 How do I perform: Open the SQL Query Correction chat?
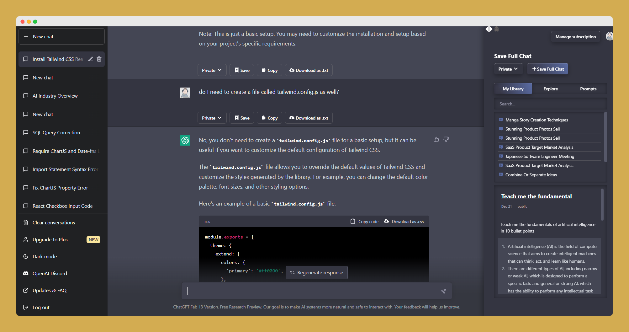(61, 132)
